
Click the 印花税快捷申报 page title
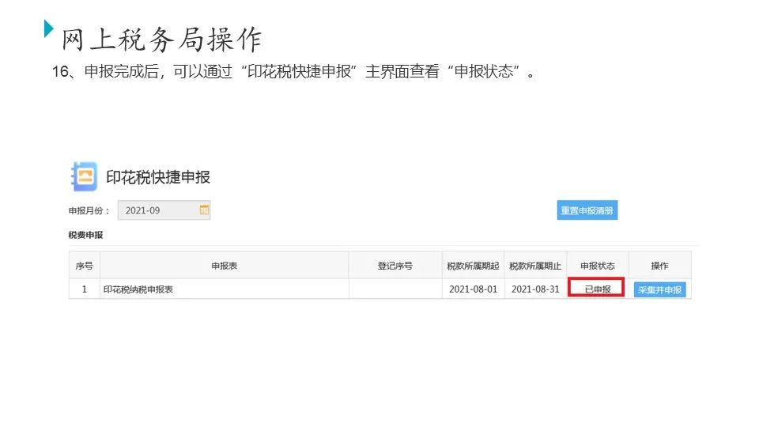[158, 177]
